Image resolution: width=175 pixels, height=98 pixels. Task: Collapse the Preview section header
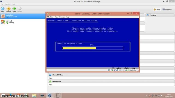(160, 15)
